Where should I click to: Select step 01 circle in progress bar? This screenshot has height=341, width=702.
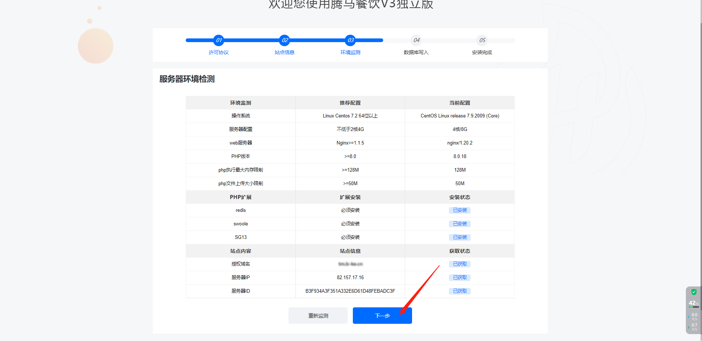[219, 40]
